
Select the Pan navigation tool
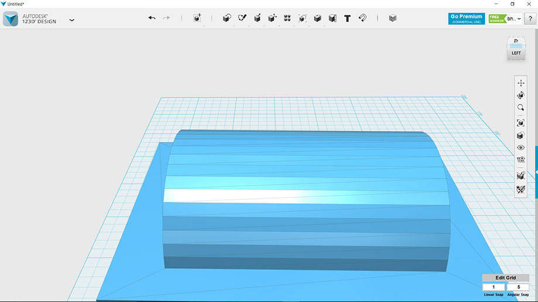[521, 83]
